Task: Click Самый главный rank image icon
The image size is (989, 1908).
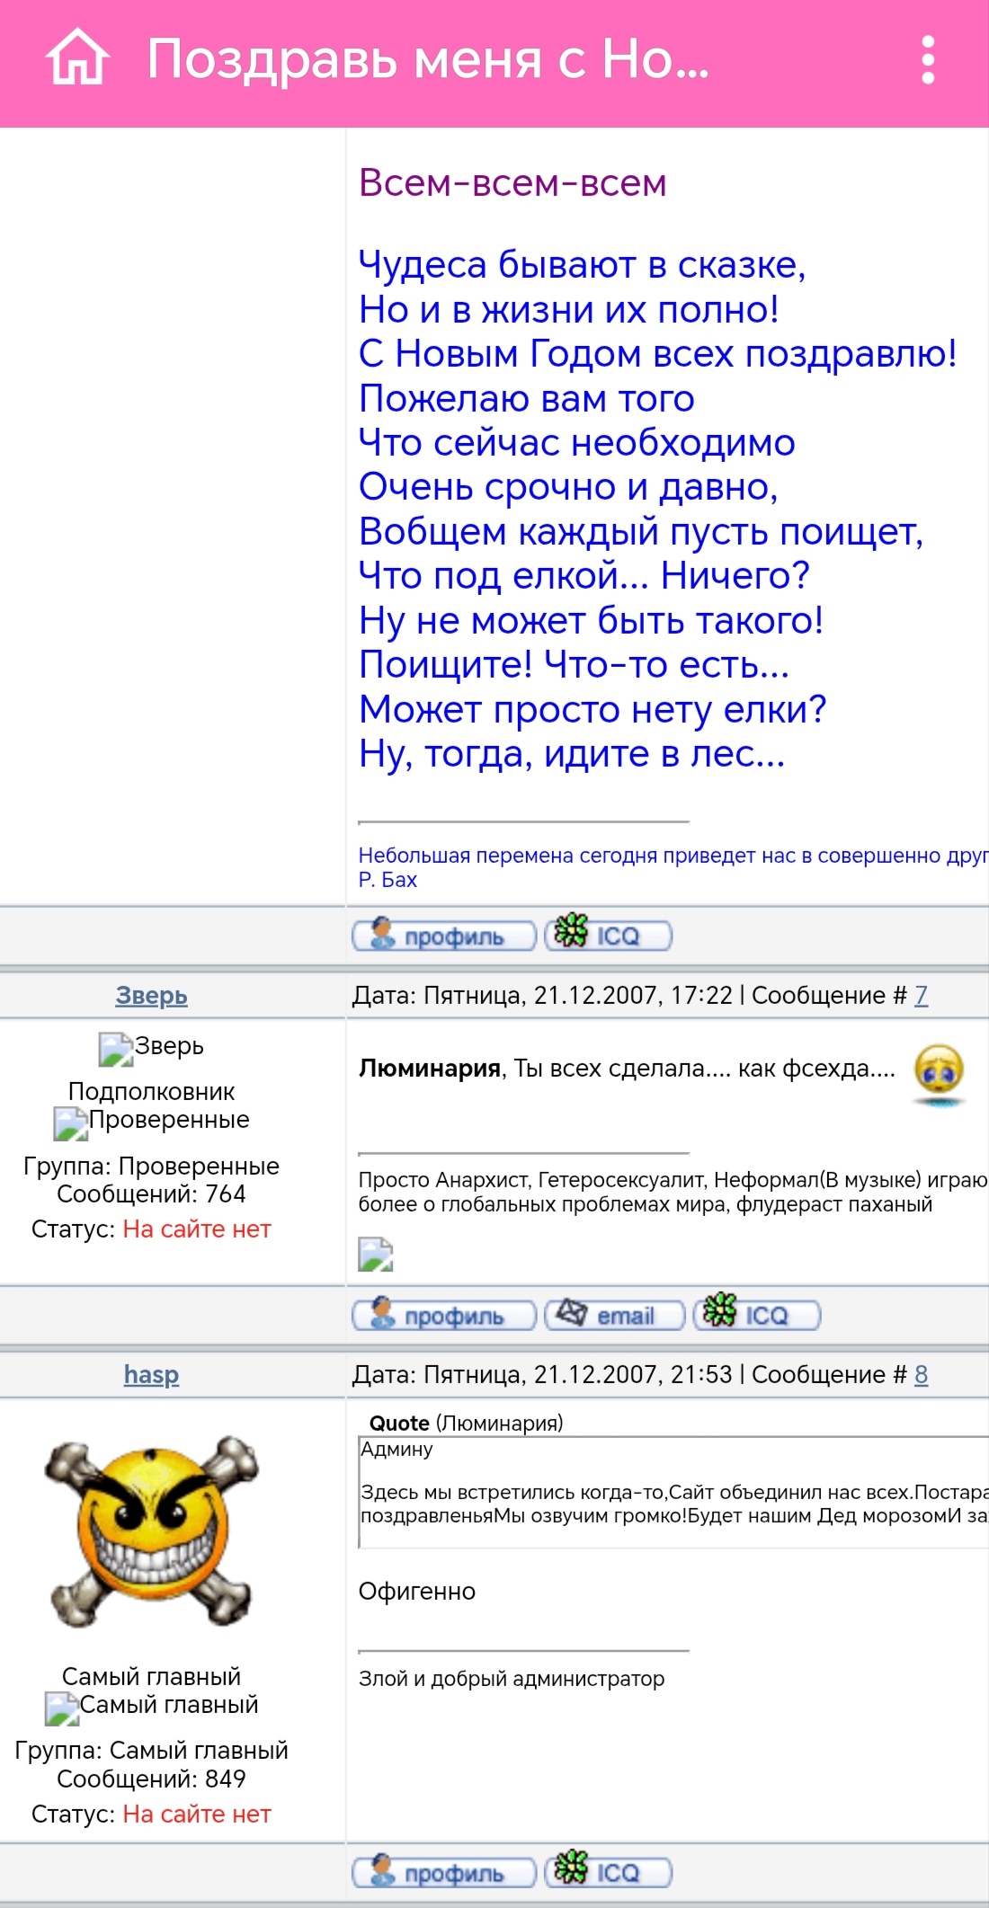Action: pyautogui.click(x=62, y=1708)
